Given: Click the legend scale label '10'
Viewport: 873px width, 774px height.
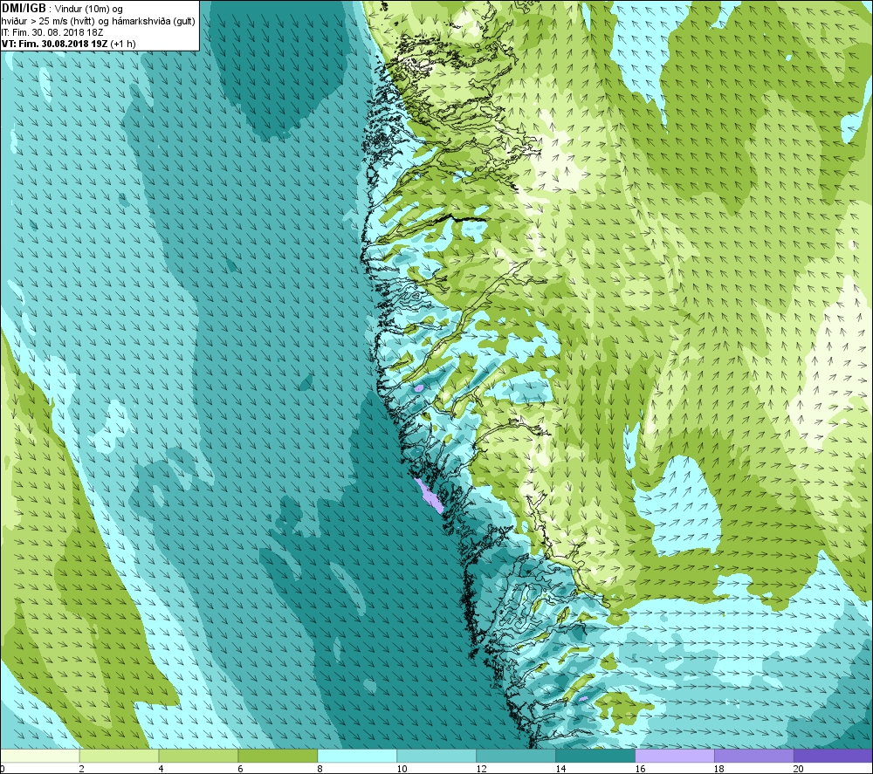Looking at the screenshot, I should tap(402, 769).
